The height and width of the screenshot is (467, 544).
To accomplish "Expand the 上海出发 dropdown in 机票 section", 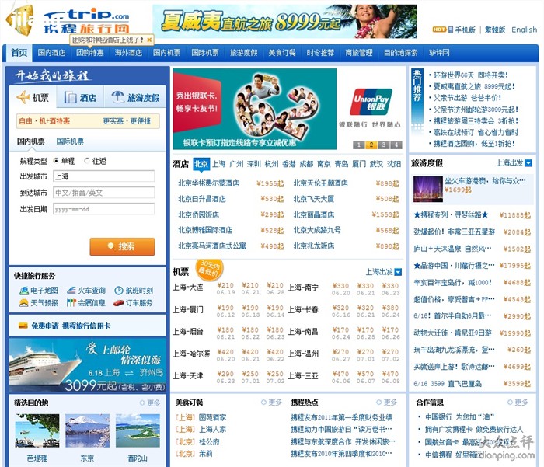I will [x=398, y=272].
